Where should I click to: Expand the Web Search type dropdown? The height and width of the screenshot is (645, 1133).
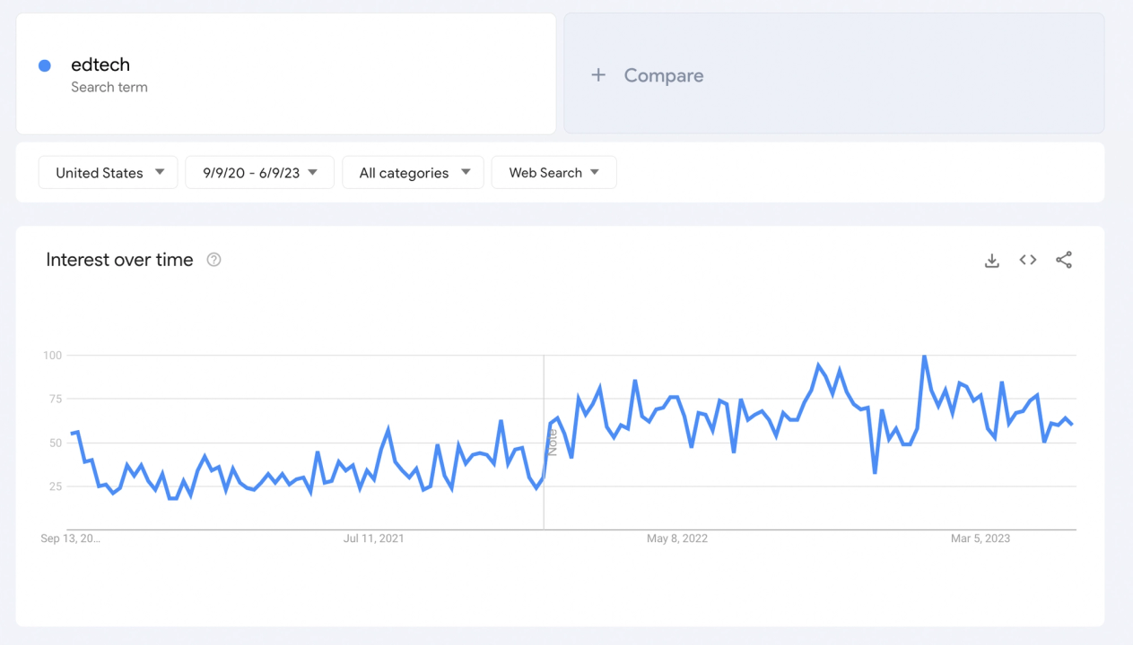point(553,173)
